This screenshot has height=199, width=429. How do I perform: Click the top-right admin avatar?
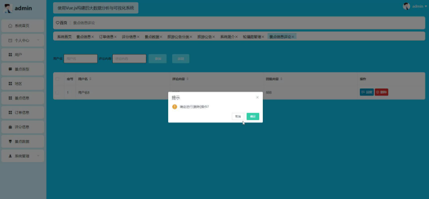(406, 6)
